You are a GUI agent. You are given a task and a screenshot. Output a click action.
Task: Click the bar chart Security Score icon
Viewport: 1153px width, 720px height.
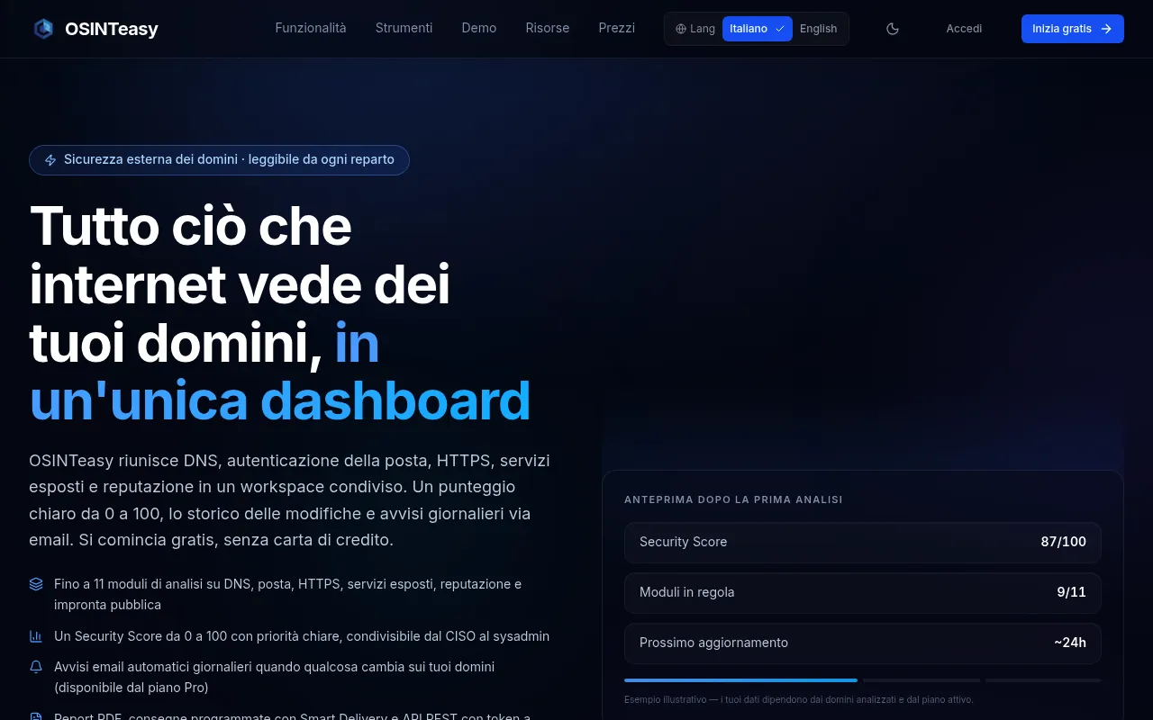click(x=36, y=636)
